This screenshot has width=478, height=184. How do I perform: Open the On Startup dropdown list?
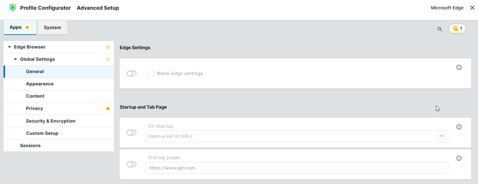click(x=441, y=136)
